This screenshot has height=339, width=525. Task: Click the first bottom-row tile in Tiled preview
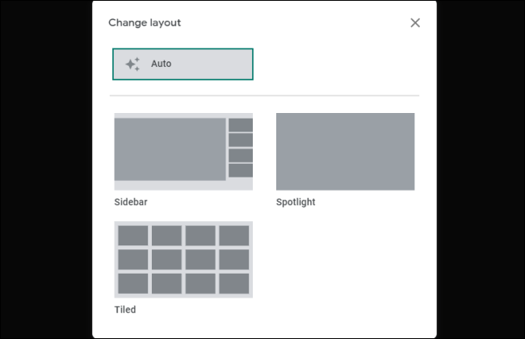[x=133, y=283]
